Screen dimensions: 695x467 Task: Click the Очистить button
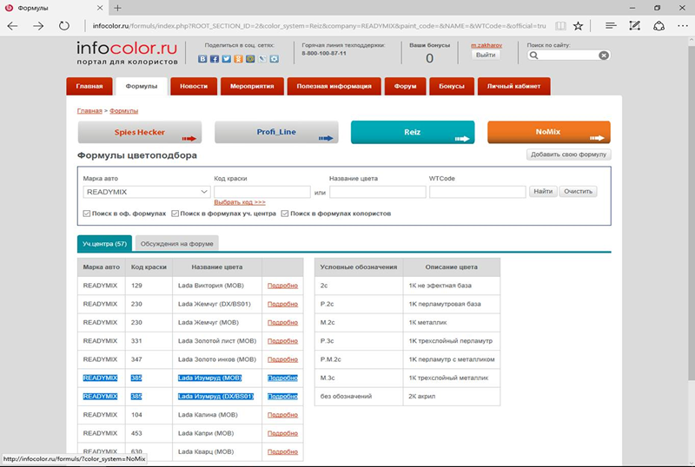coord(578,192)
